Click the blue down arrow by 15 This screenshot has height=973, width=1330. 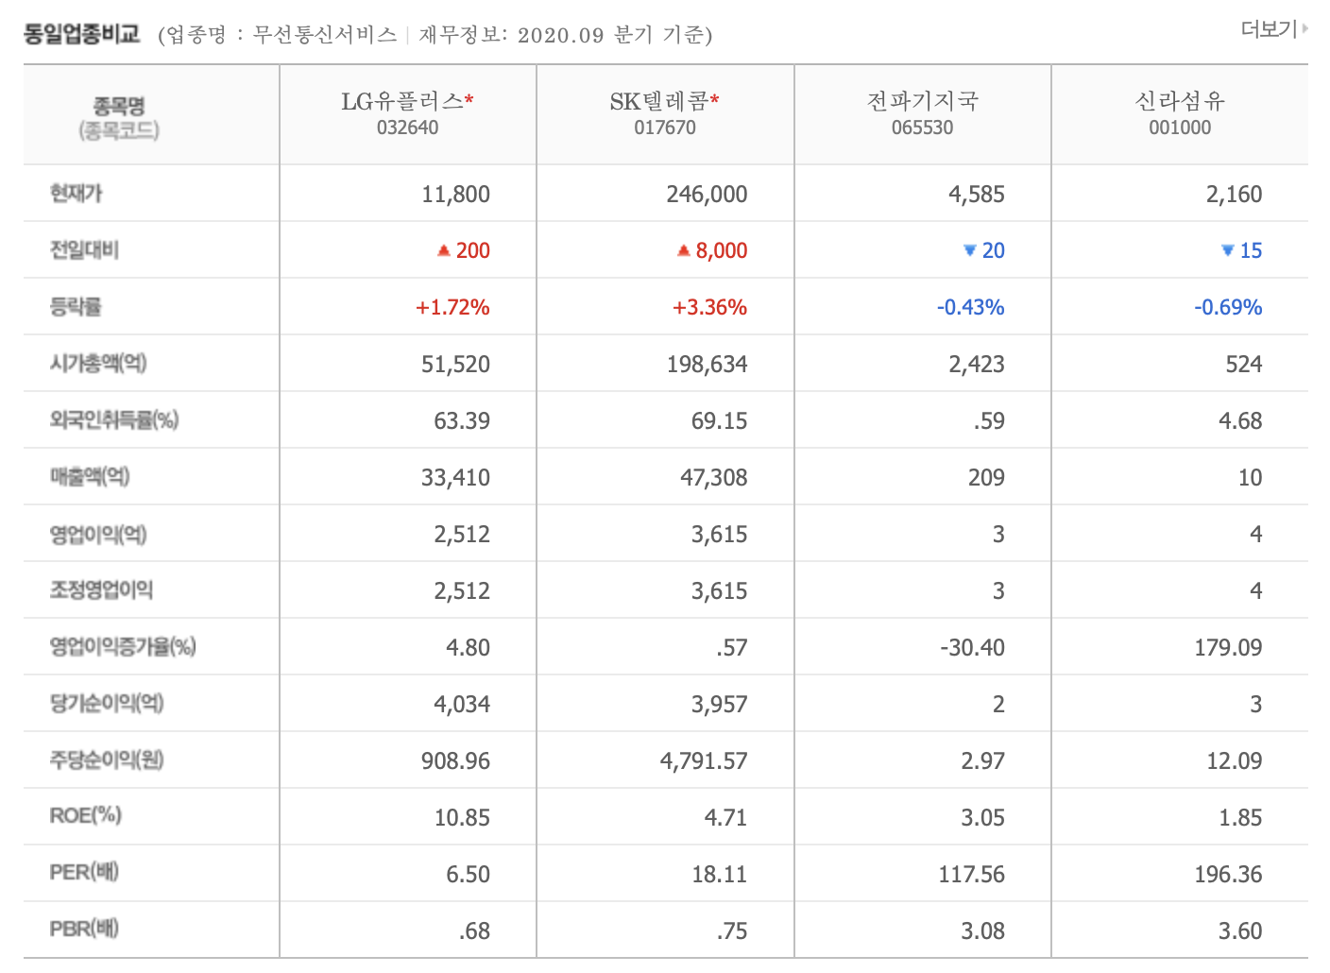point(1227,250)
